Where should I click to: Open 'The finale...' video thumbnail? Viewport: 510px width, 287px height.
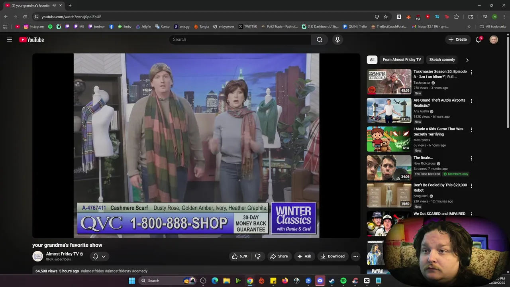click(389, 168)
